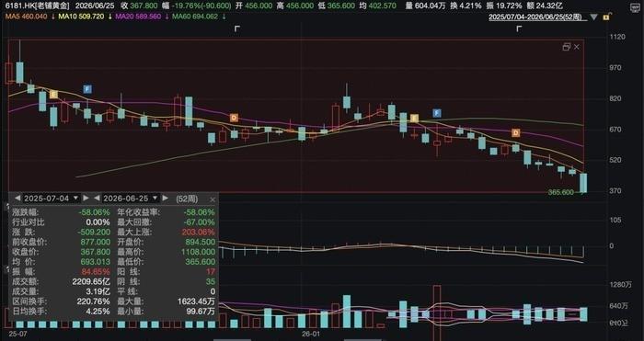This screenshot has height=341, width=644.
Task: Click the earlier yellow E event marker
Action: (x=53, y=95)
